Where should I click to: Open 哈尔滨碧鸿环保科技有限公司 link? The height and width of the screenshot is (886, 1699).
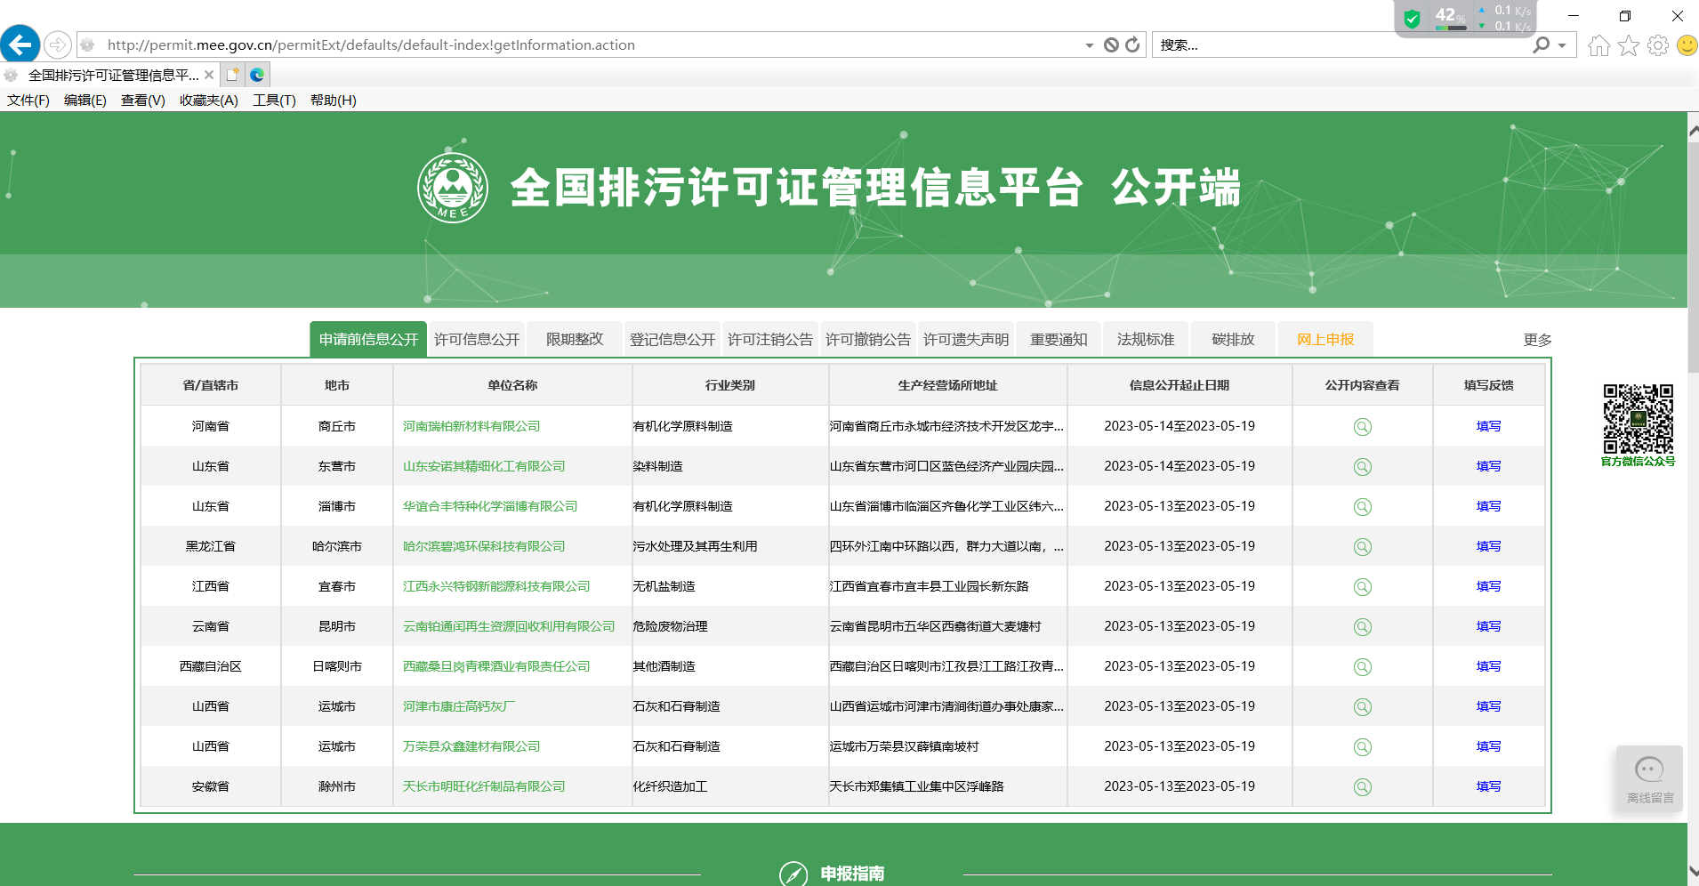(484, 546)
